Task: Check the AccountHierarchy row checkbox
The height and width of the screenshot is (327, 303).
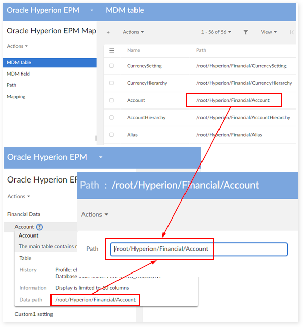Action: click(112, 117)
